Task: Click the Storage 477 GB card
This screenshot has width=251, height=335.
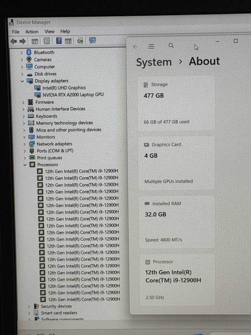Action: pos(176,103)
